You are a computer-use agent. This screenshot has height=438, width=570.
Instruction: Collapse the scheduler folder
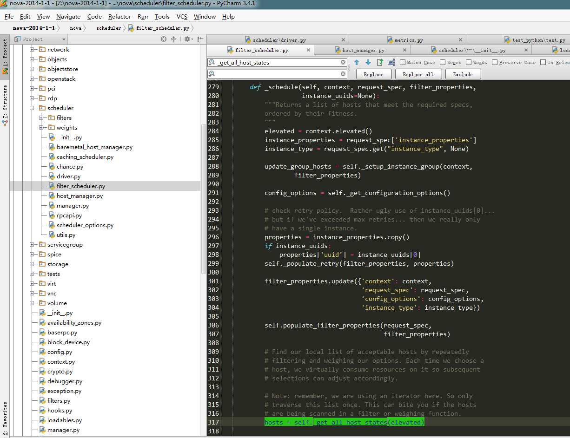32,108
